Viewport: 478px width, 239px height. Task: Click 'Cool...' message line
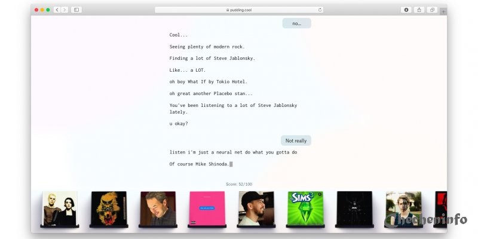coord(179,35)
